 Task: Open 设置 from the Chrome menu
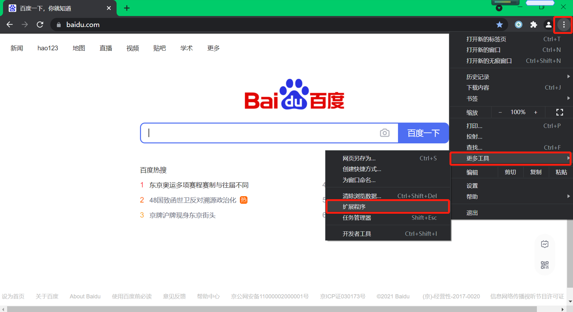[x=511, y=186]
